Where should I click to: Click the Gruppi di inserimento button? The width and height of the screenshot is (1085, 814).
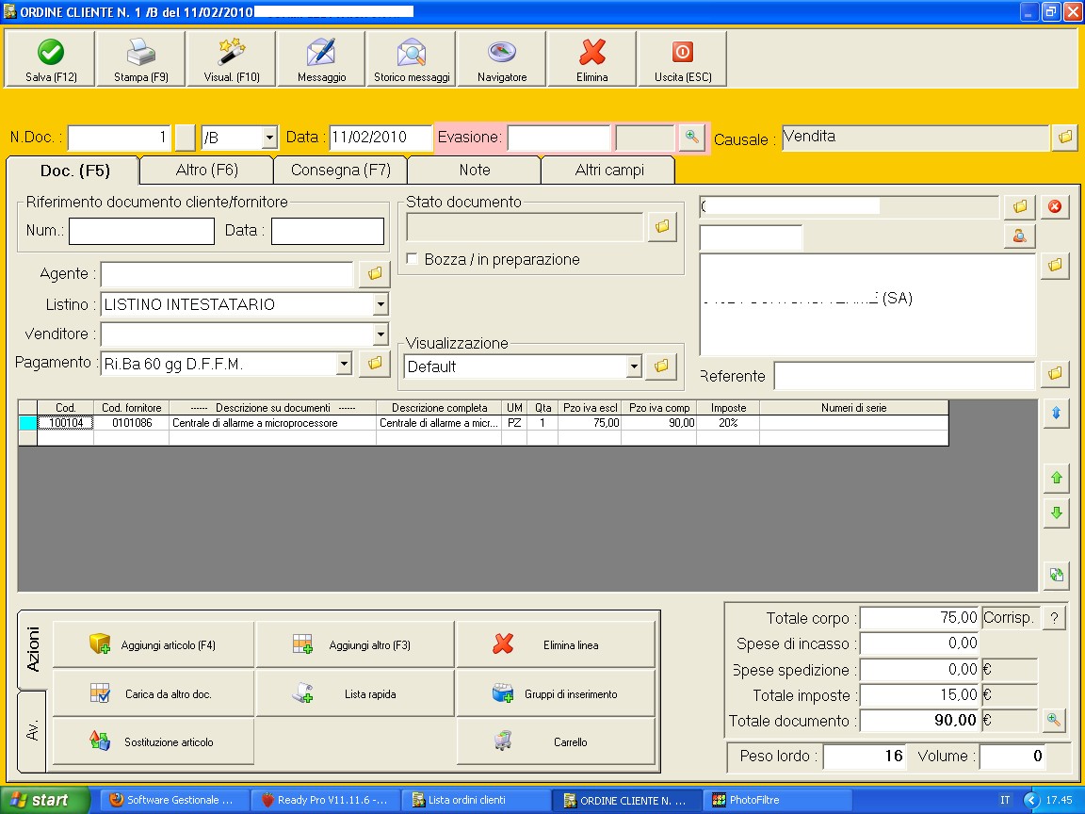[556, 693]
